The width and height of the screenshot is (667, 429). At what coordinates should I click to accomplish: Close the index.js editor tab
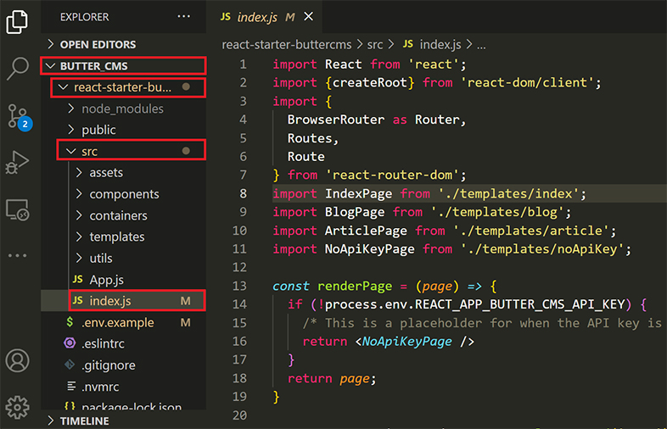[x=308, y=17]
